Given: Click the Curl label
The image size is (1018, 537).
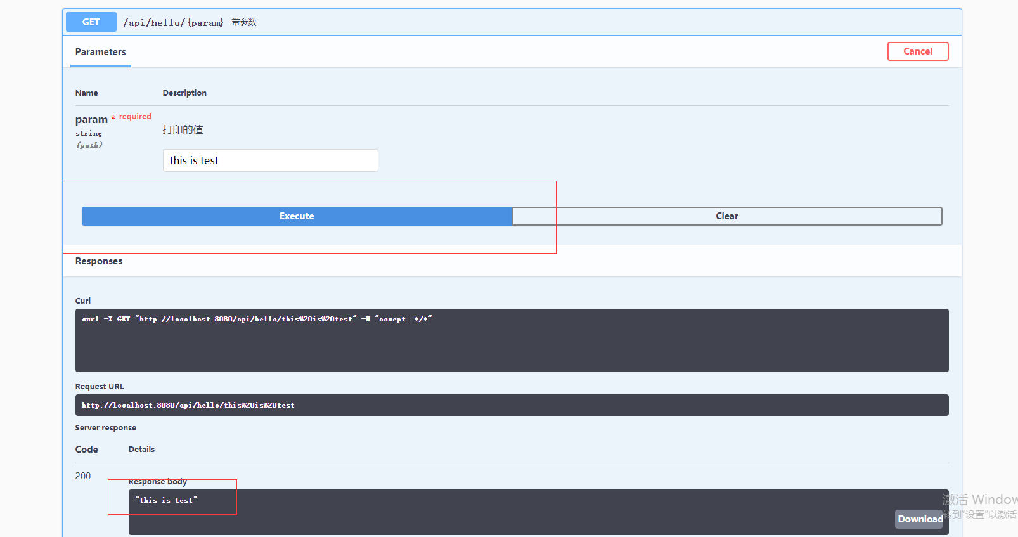Looking at the screenshot, I should tap(83, 301).
